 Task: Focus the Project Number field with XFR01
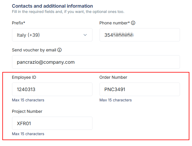click(x=52, y=123)
